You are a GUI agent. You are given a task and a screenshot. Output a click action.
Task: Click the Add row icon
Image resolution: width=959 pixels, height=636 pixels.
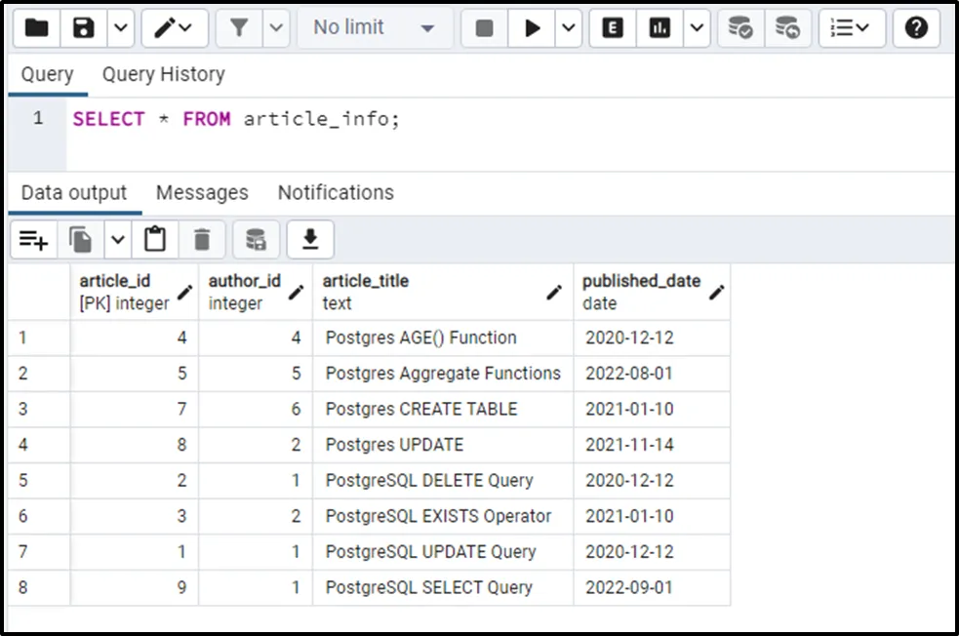coord(34,240)
